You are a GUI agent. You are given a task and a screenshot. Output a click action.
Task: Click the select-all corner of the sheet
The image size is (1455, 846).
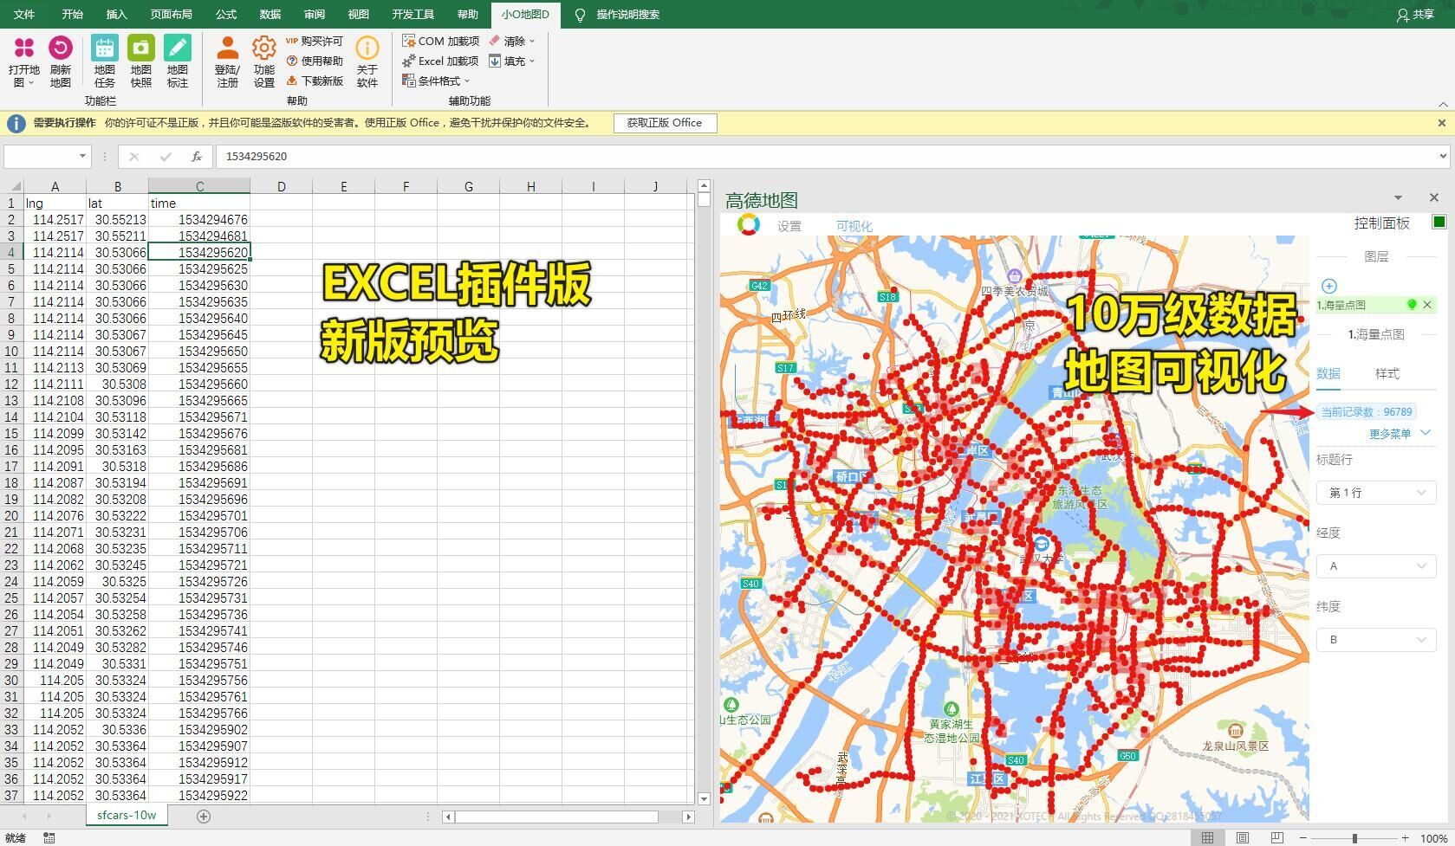(x=14, y=186)
